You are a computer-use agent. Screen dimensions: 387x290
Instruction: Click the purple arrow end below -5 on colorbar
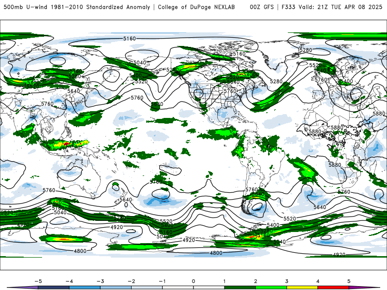[23, 288]
